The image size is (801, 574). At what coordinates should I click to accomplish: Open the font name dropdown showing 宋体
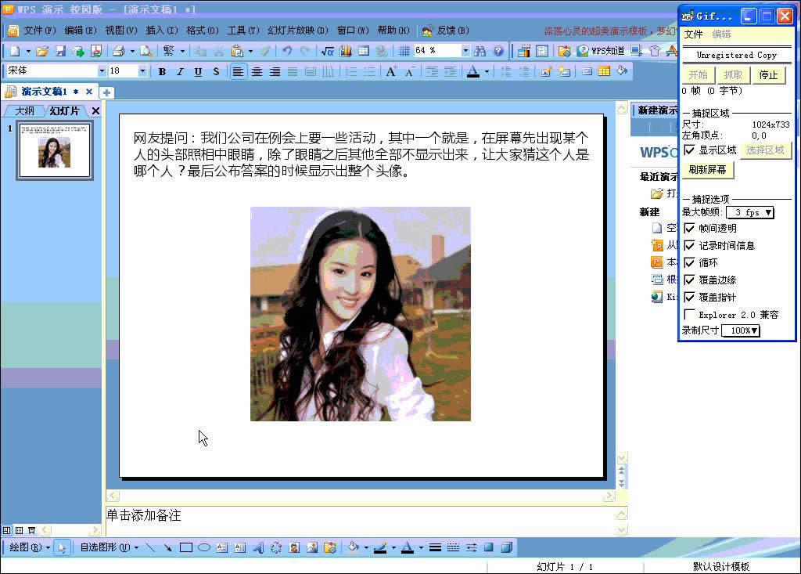tap(102, 71)
